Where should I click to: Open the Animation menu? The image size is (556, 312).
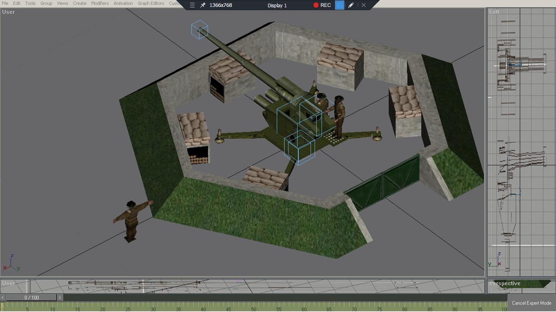coord(123,3)
